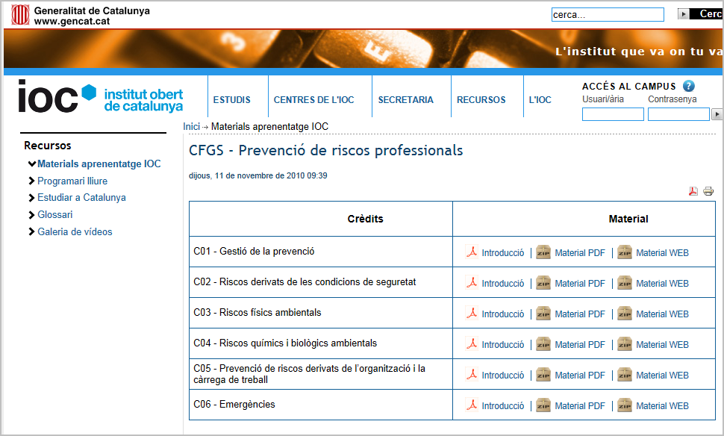Open the campus access help question mark icon
The image size is (724, 436).
(x=688, y=86)
